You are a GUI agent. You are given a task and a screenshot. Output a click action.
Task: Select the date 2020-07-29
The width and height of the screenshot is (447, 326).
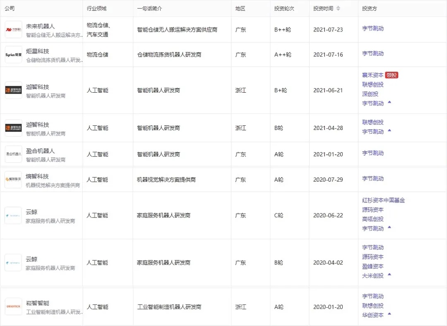tap(328, 180)
